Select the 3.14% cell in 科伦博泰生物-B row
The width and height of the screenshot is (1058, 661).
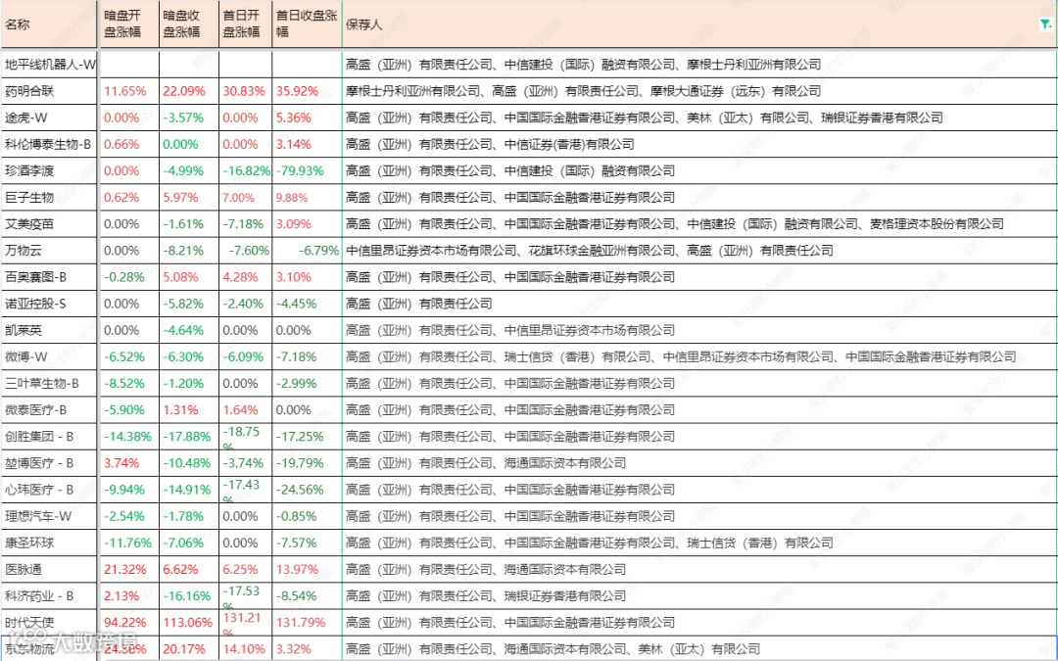(307, 144)
